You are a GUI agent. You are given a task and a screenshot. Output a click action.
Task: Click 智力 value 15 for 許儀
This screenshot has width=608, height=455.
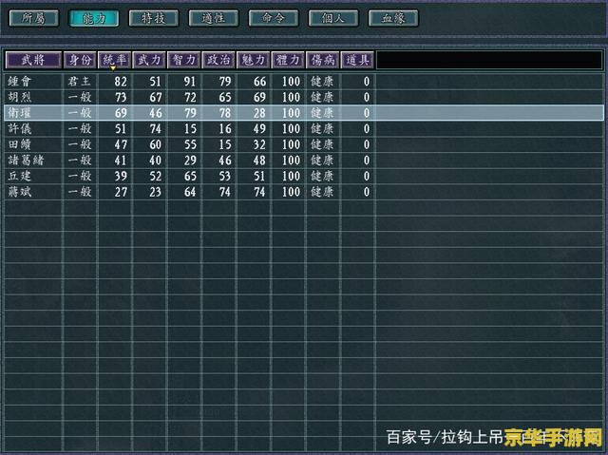pos(190,128)
